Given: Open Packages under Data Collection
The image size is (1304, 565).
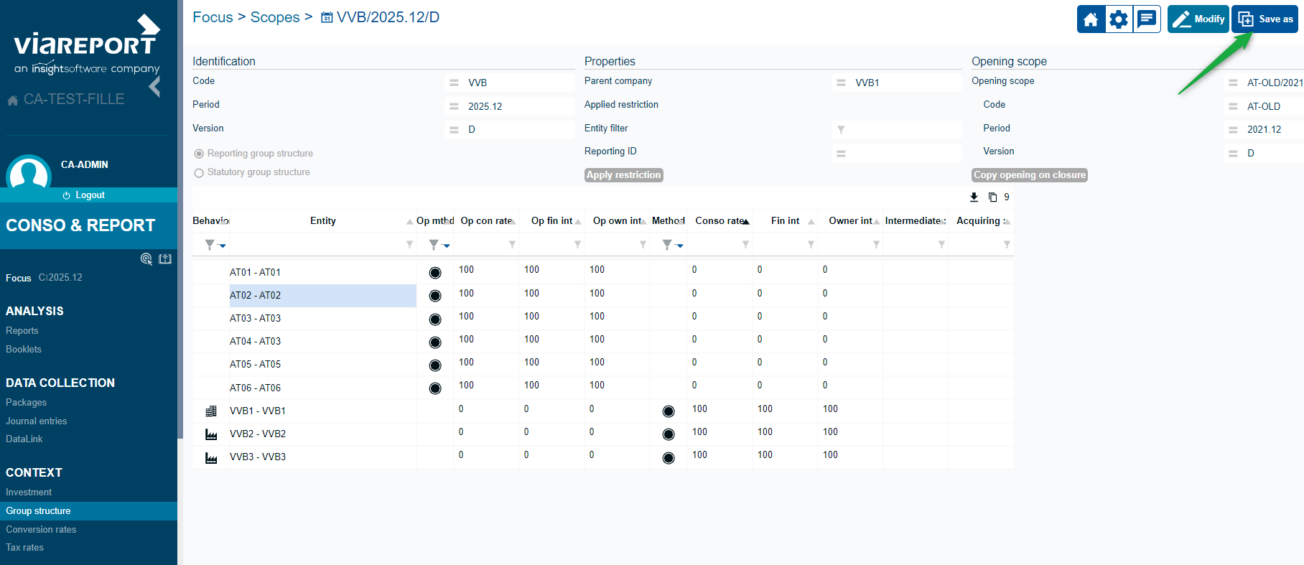Looking at the screenshot, I should point(26,403).
